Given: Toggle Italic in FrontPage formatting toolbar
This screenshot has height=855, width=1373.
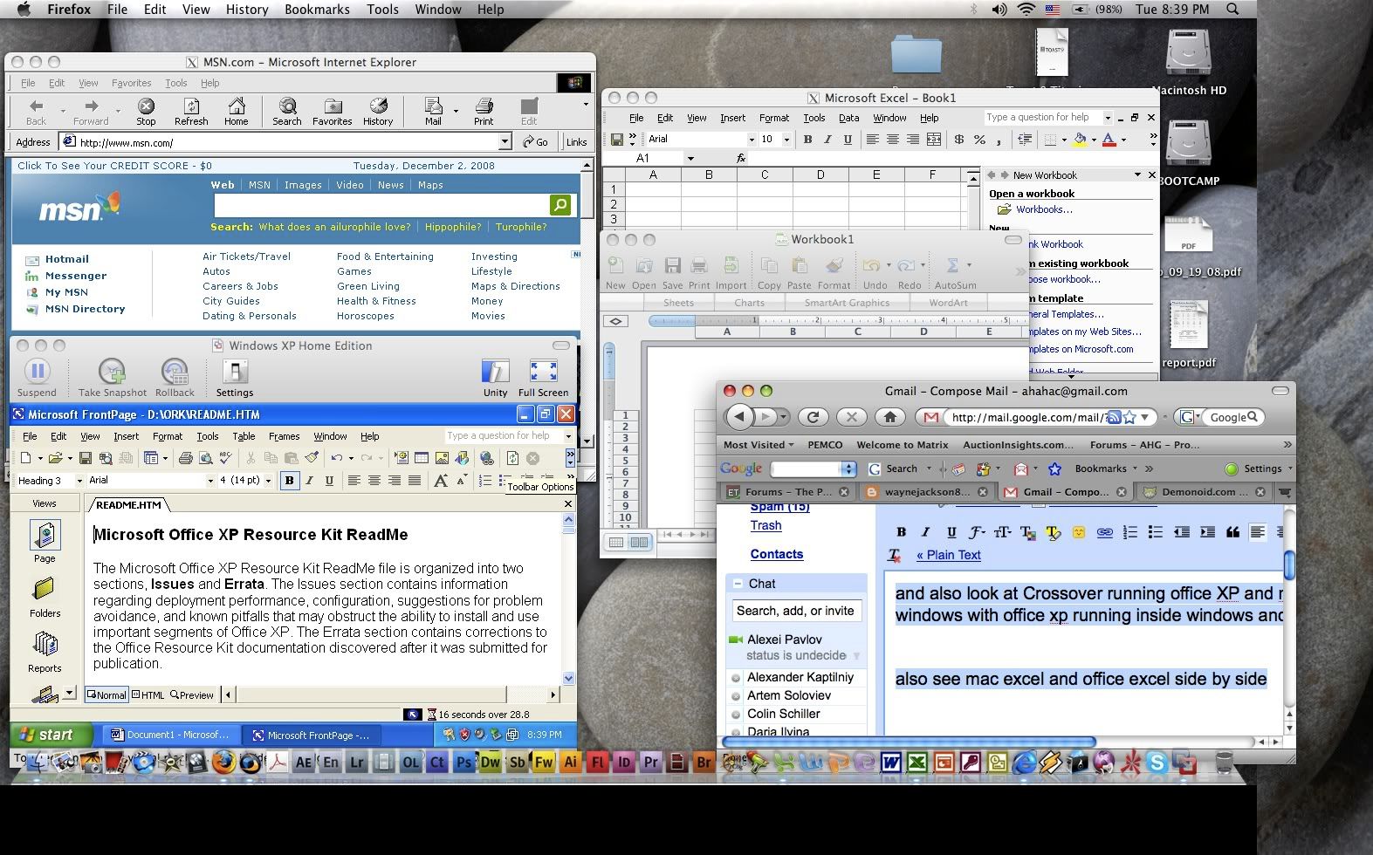Looking at the screenshot, I should pos(309,481).
